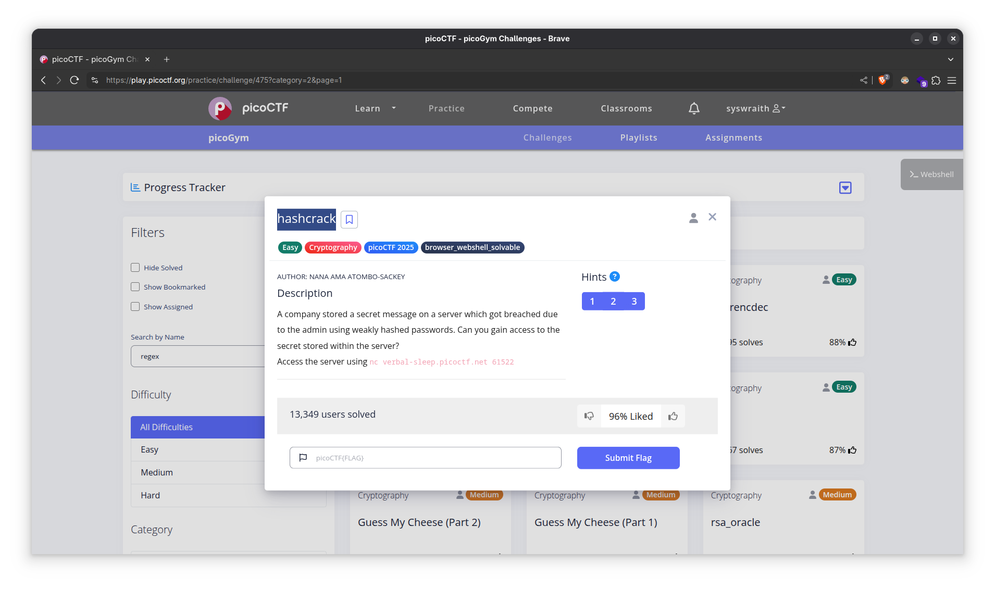995x589 pixels.
Task: Click the thumbs up like icon
Action: [673, 416]
